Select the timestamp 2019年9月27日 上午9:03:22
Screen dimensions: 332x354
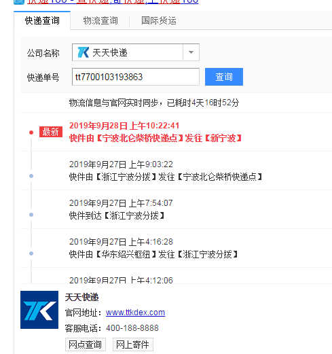pos(121,164)
